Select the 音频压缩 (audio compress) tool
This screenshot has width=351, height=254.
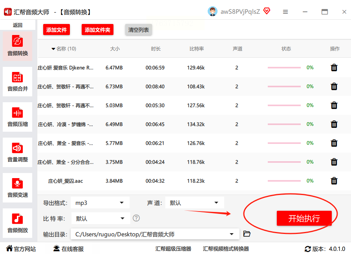[x=18, y=117]
